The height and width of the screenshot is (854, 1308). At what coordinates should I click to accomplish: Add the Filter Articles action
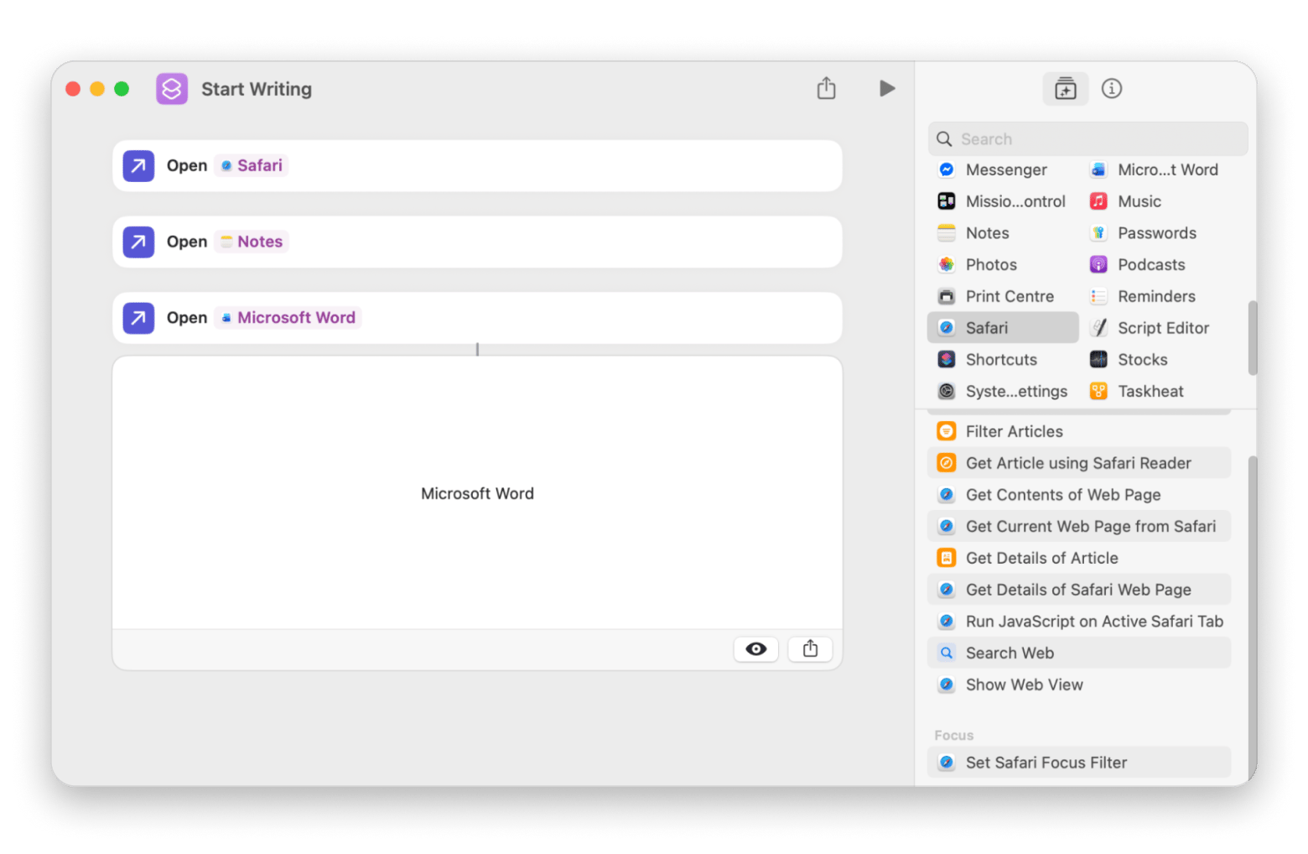point(1079,431)
